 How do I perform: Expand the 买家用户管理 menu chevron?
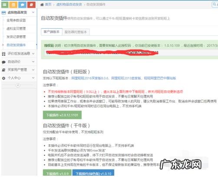pyautogui.click(x=33, y=70)
